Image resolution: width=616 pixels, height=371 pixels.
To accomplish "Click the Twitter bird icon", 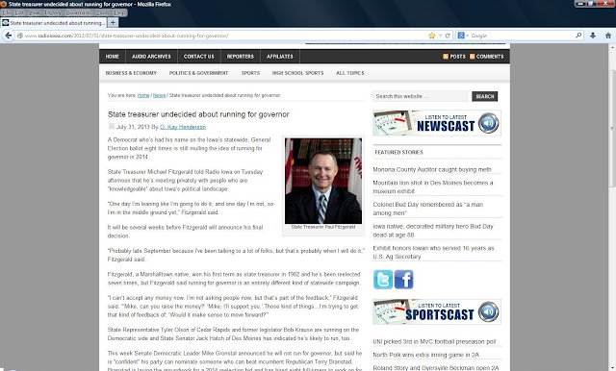I will coord(383,280).
